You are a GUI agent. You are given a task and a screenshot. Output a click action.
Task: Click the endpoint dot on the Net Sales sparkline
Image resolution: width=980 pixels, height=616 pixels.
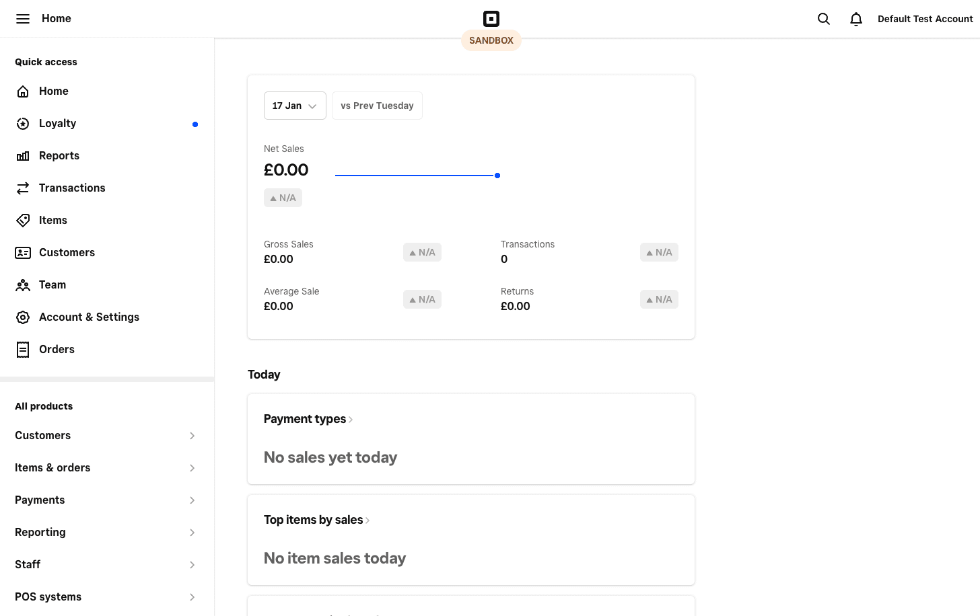click(497, 175)
